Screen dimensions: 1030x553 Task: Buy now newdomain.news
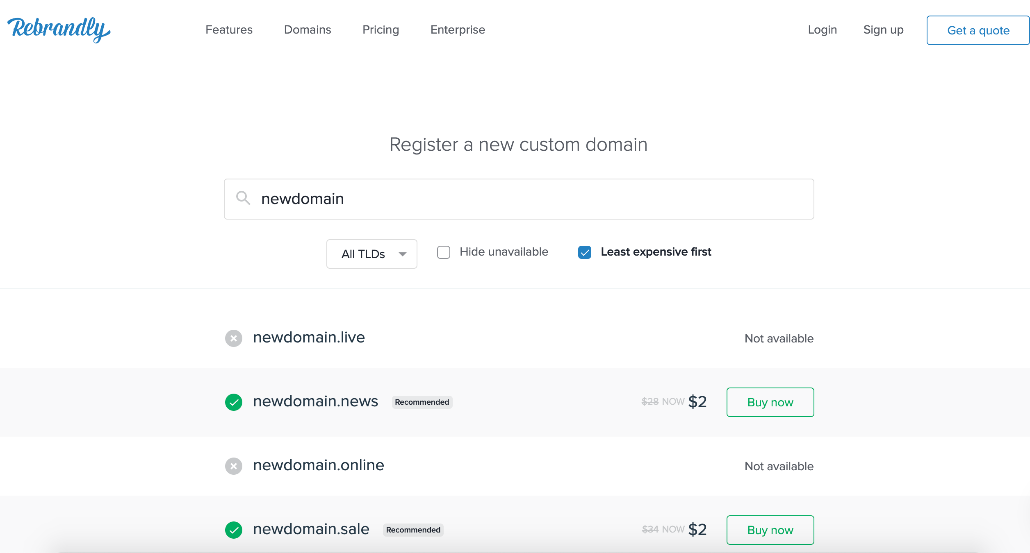point(770,402)
